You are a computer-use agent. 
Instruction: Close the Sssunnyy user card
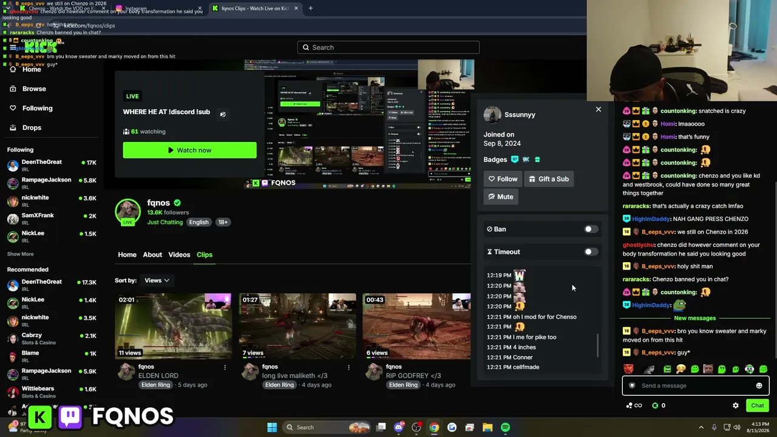pyautogui.click(x=598, y=109)
